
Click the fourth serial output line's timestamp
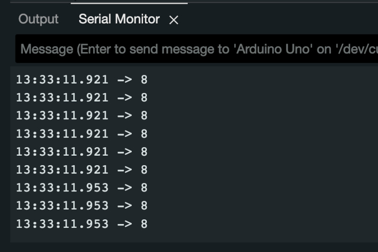62,134
